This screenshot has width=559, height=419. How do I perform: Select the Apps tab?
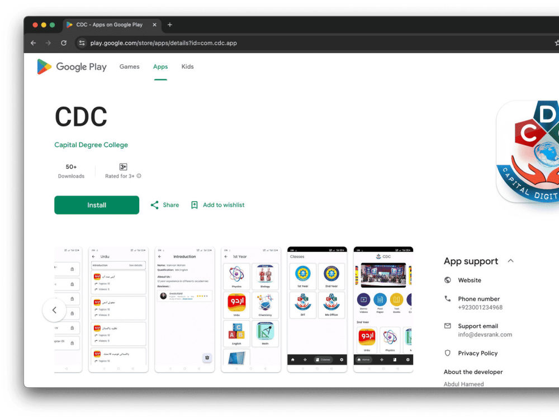[x=160, y=66]
